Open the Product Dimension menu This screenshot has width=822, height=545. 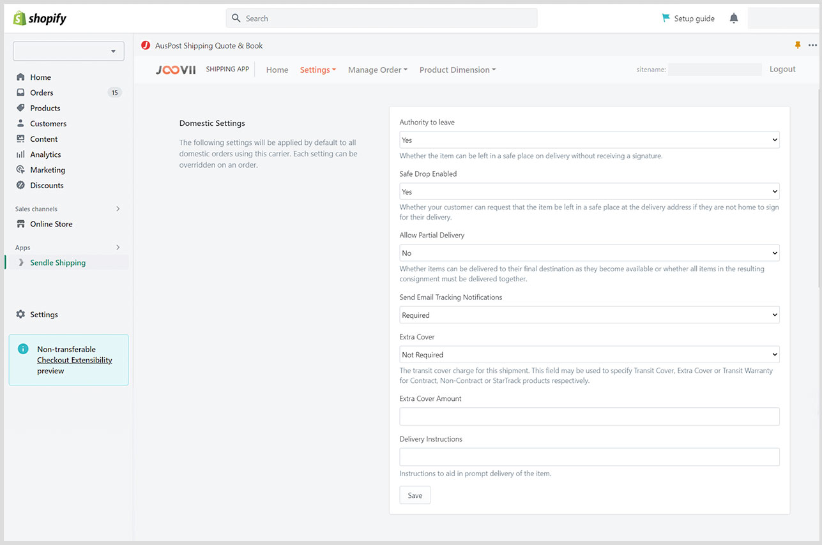[457, 70]
